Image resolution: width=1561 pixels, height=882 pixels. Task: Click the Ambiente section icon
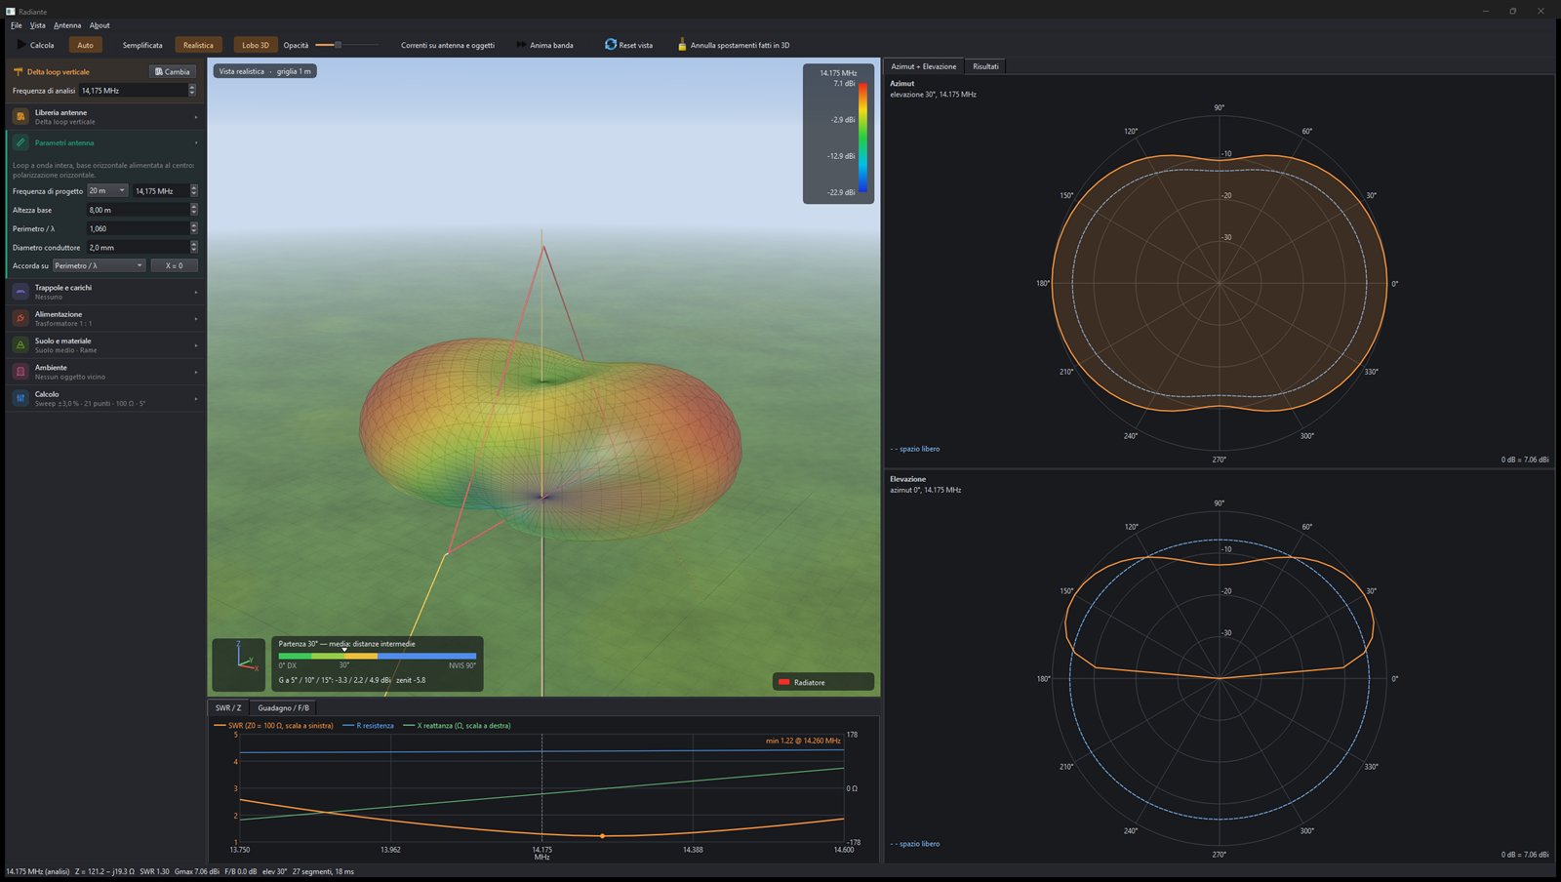tap(20, 372)
